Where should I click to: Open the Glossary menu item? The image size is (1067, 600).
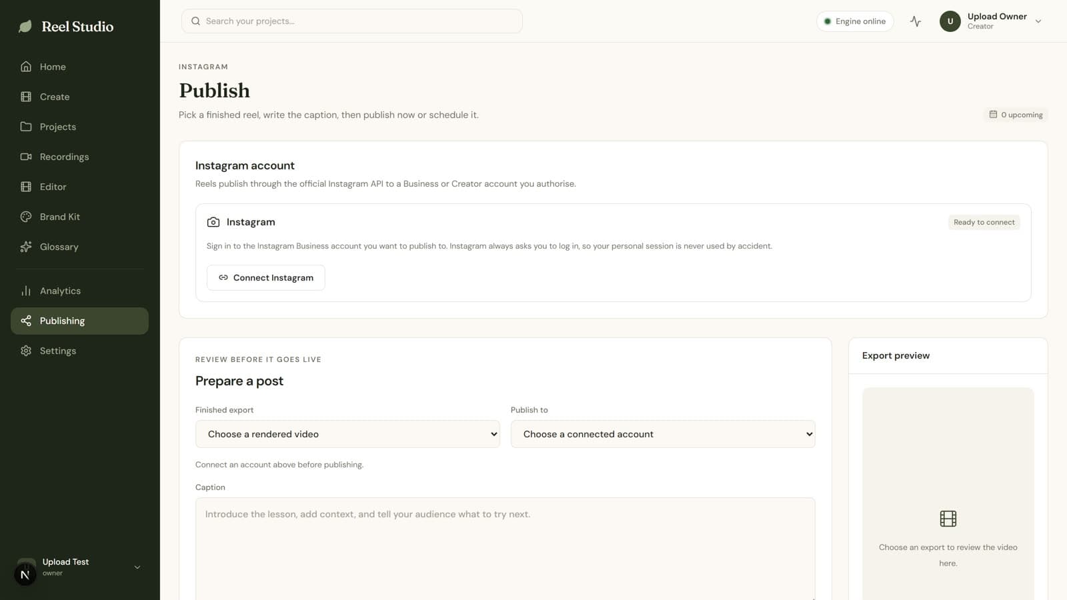(79, 247)
